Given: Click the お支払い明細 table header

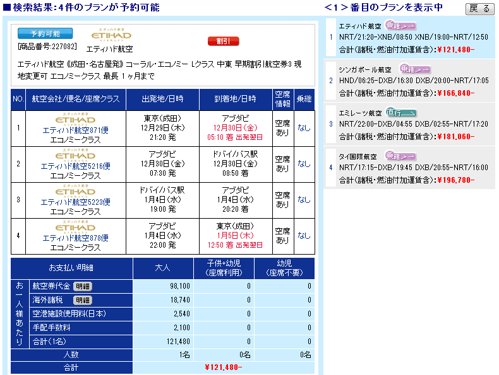Looking at the screenshot, I should coord(71,268).
